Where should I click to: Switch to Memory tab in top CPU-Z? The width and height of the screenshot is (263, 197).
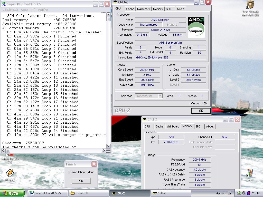click(x=158, y=9)
